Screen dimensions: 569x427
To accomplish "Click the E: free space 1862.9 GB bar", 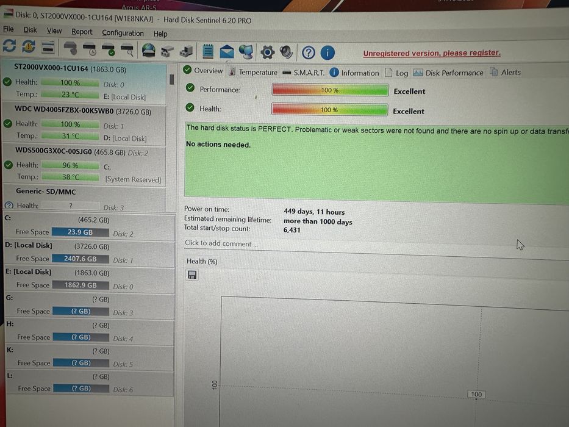I will click(x=81, y=285).
